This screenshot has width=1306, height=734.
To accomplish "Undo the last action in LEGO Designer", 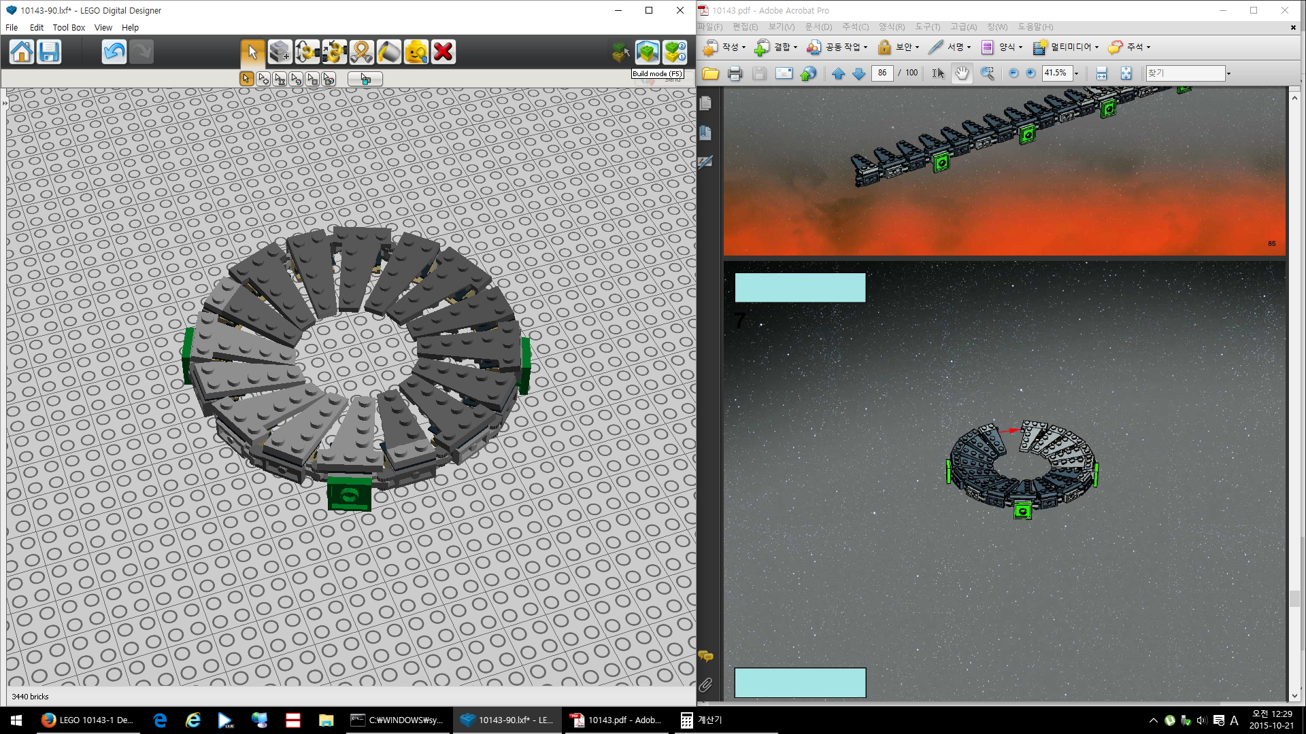I will (114, 52).
